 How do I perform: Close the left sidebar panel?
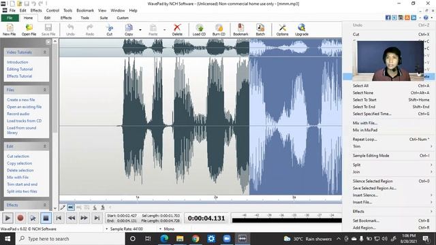[48, 42]
